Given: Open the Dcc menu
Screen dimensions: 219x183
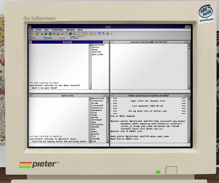Looking at the screenshot, I should click(x=47, y=30).
